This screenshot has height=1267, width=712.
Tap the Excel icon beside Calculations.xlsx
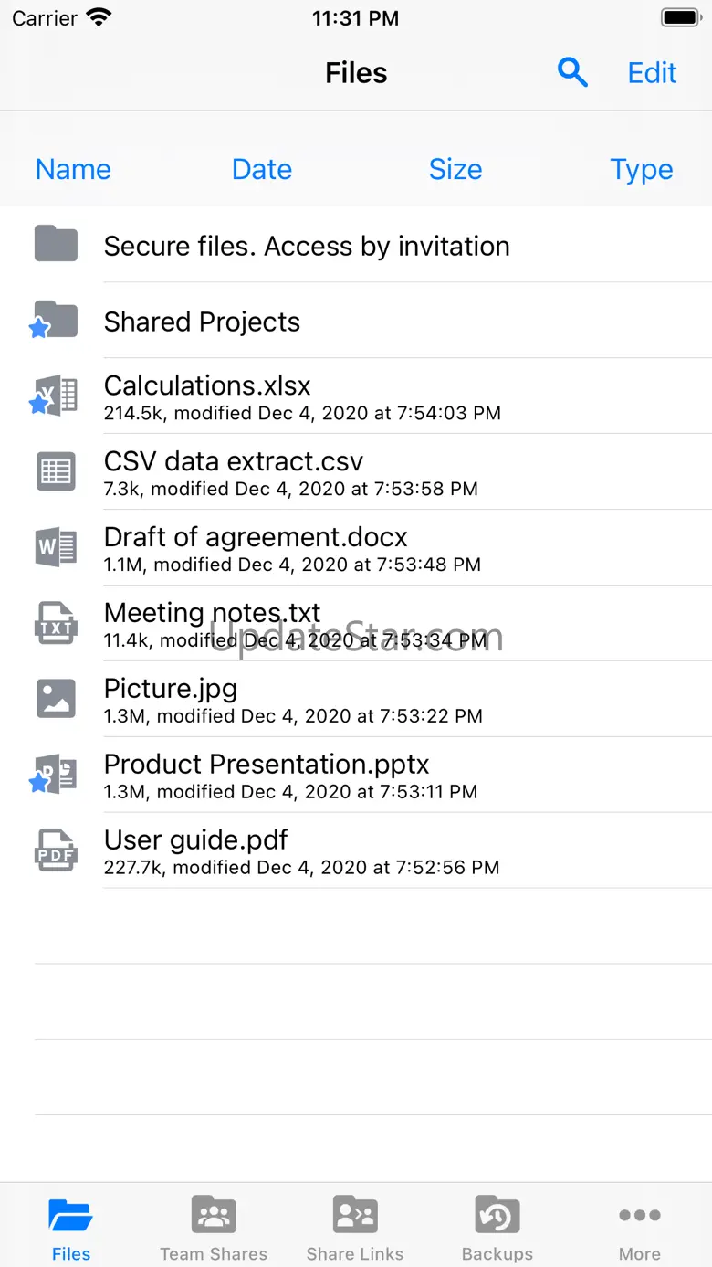pyautogui.click(x=56, y=396)
